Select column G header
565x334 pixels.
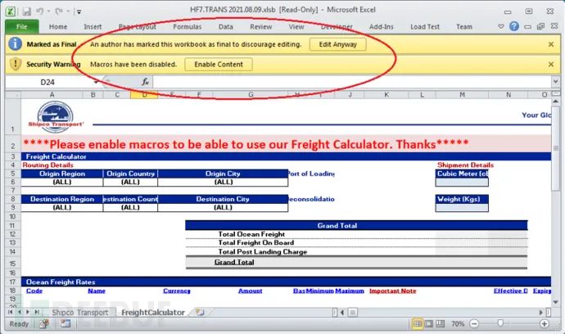click(251, 95)
